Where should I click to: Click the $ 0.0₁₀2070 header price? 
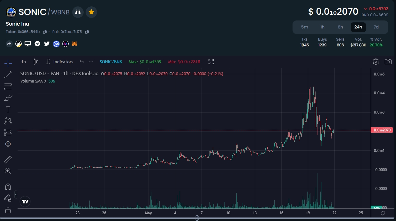click(333, 12)
